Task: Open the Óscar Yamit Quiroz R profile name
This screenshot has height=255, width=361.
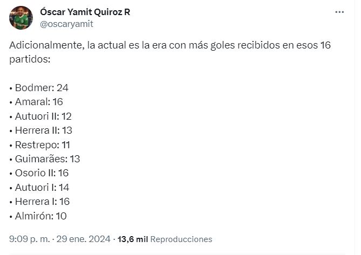Action: click(x=85, y=12)
